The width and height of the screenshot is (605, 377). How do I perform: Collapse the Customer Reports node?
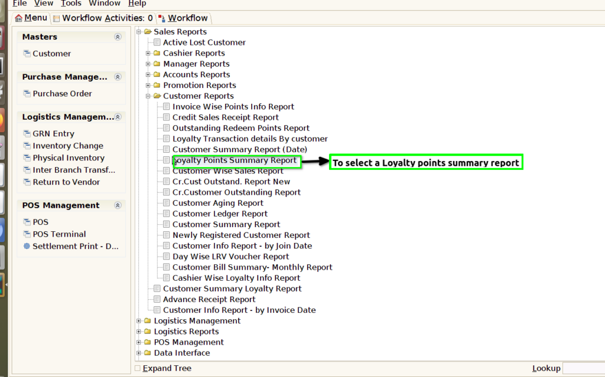(x=148, y=96)
